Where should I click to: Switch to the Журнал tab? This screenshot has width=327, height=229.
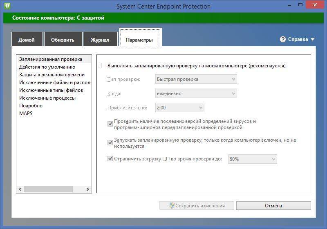100,40
